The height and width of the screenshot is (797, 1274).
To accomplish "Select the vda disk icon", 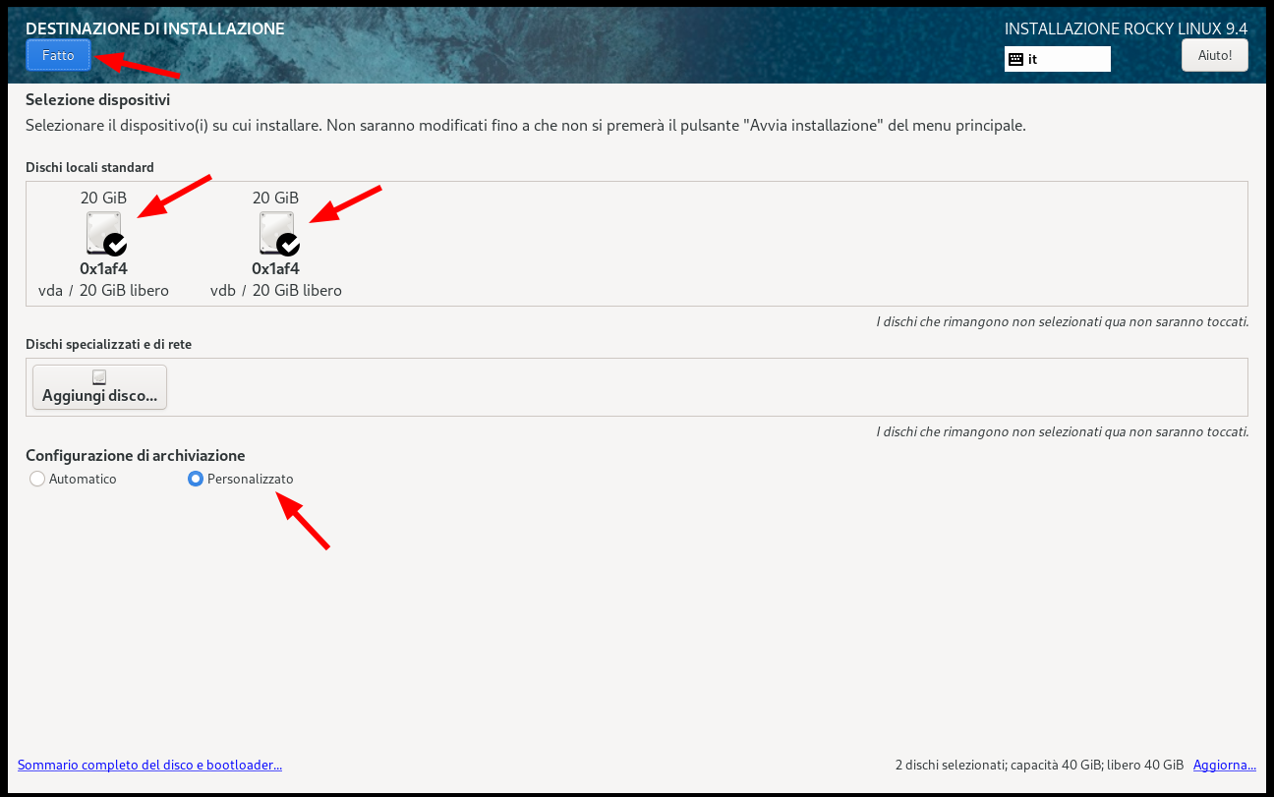I will point(105,233).
